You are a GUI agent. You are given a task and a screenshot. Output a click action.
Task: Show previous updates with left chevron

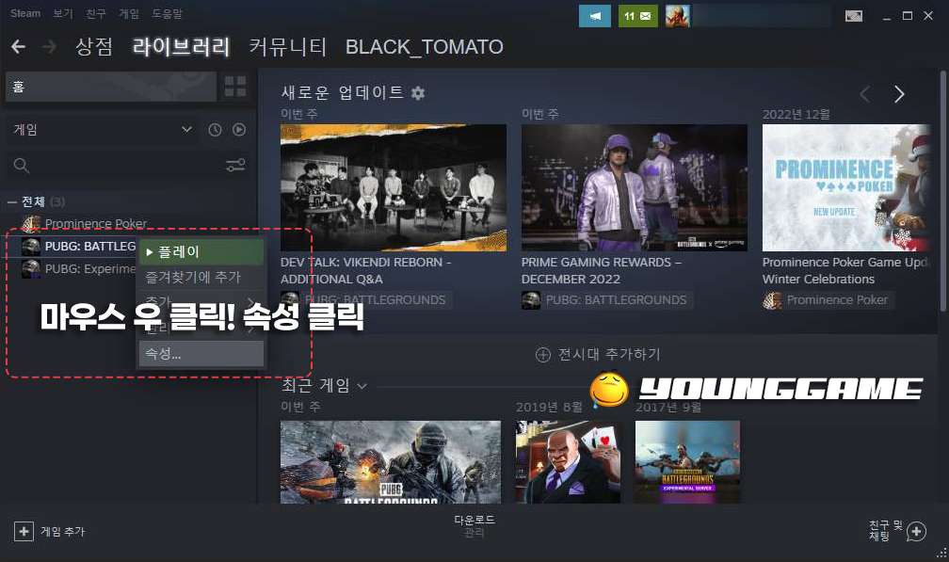coord(865,94)
